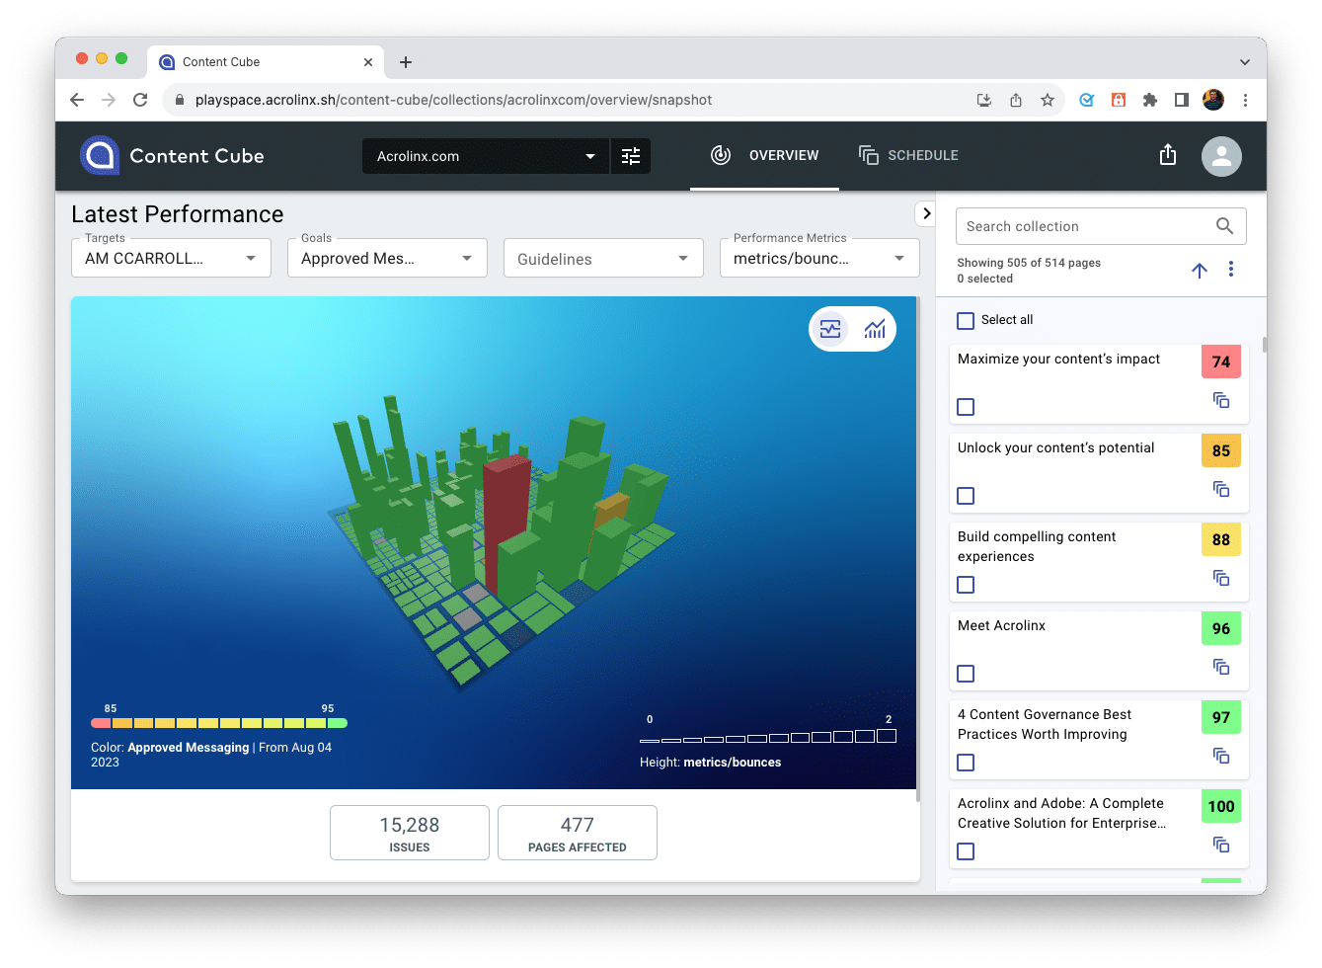The image size is (1322, 968).
Task: Click the browser address bar URL
Action: pos(453,100)
